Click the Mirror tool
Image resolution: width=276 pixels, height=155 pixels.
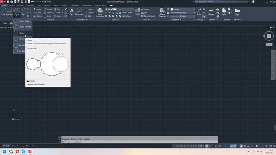[x=48, y=13]
